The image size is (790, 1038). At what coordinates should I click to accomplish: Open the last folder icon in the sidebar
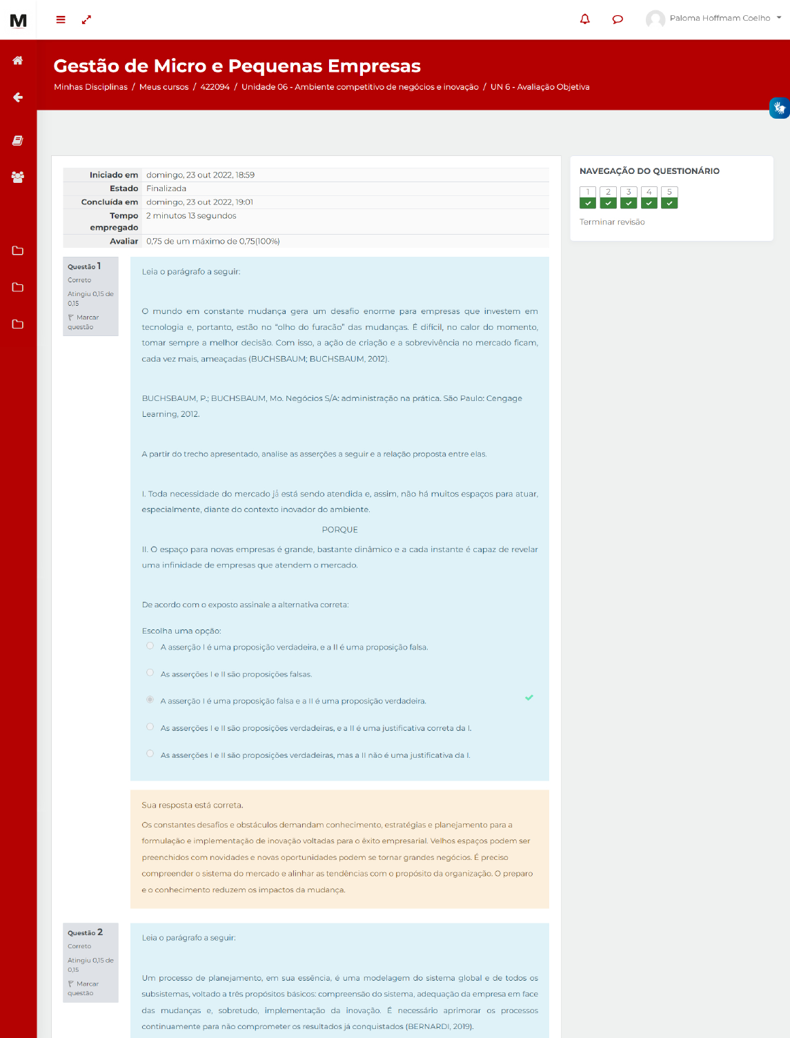click(x=18, y=324)
